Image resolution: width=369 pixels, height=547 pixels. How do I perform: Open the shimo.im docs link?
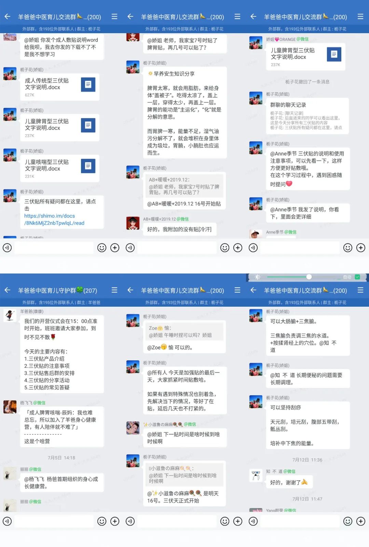pos(54,219)
